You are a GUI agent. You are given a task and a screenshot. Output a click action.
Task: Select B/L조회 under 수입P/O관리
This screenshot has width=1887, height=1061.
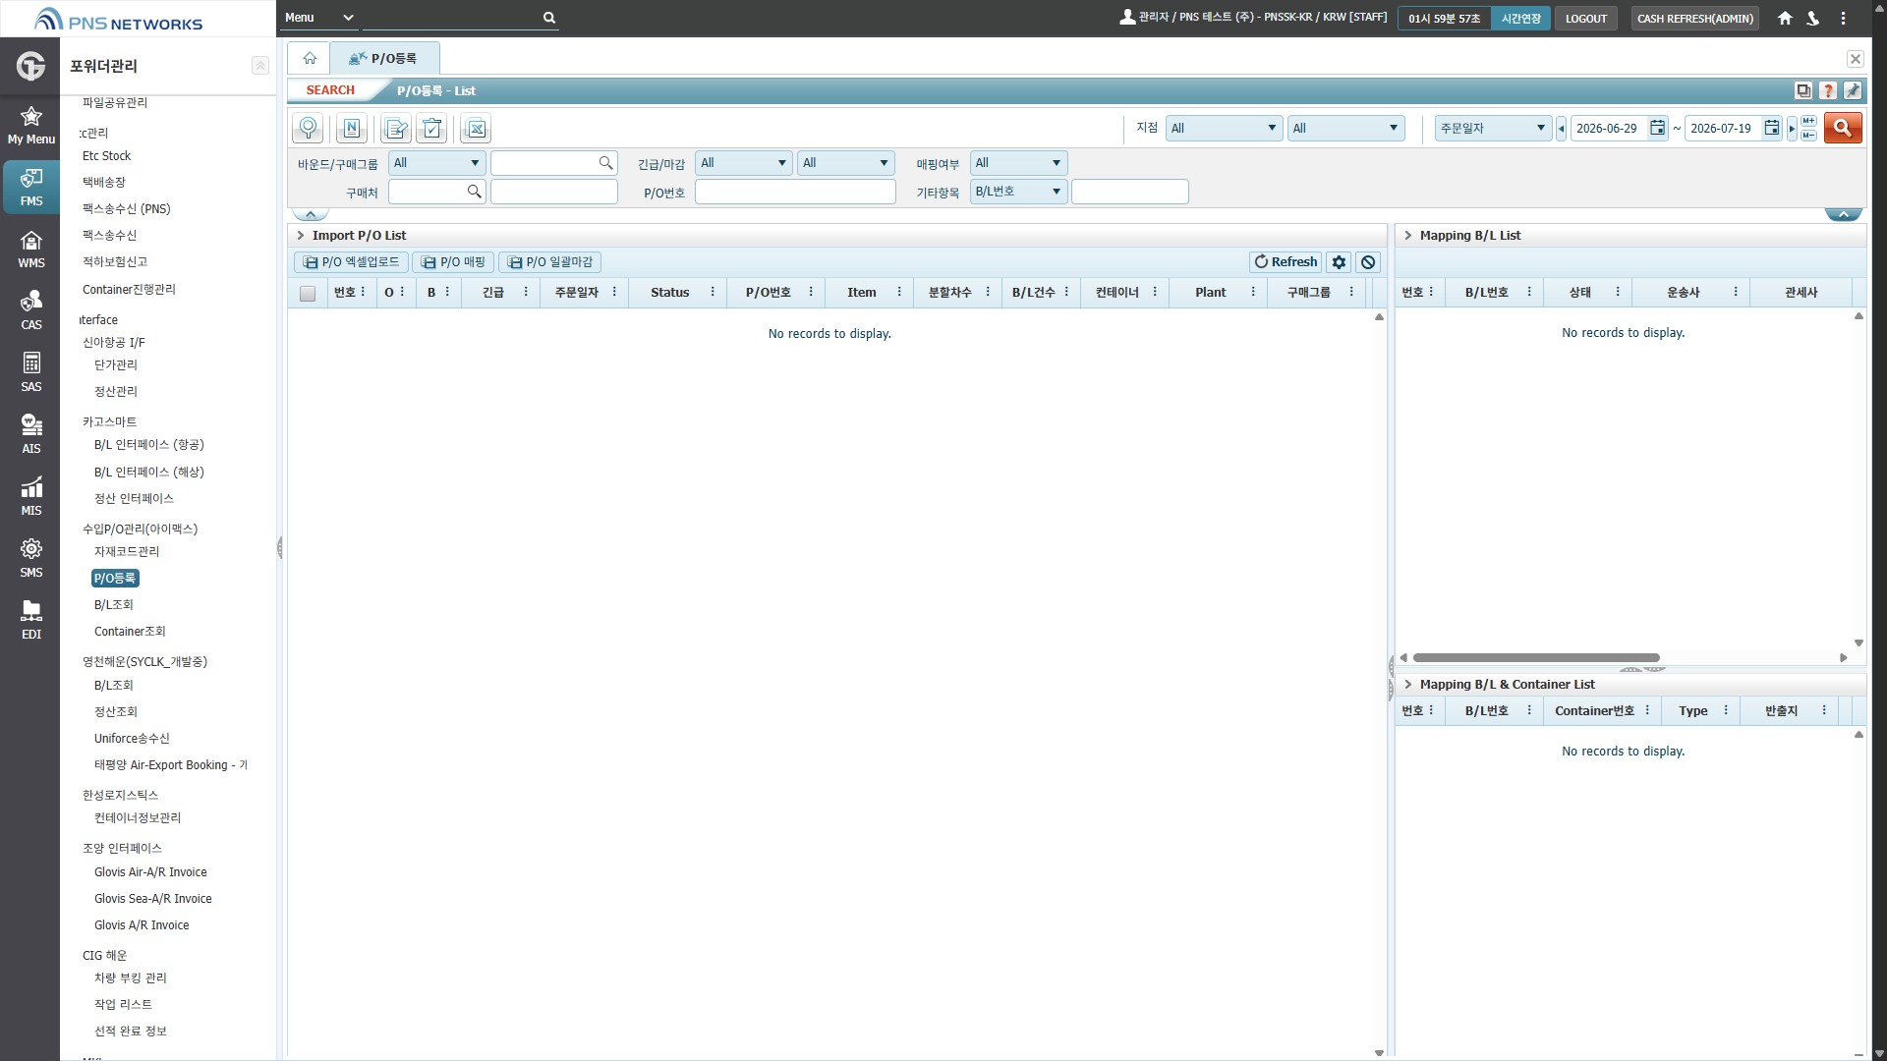click(114, 605)
